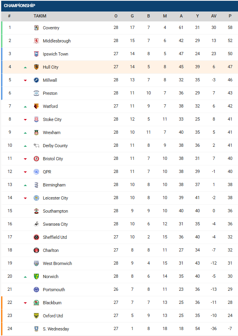Click the Hull City tiger badge
This screenshot has width=238, height=336.
coord(36,67)
